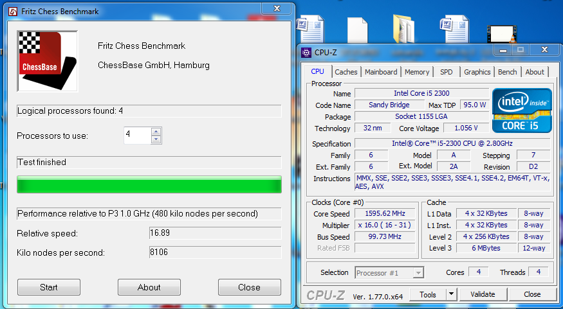Screen dimensions: 563x309
Task: Click the Core Voltage value 1.056 V
Action: point(466,128)
